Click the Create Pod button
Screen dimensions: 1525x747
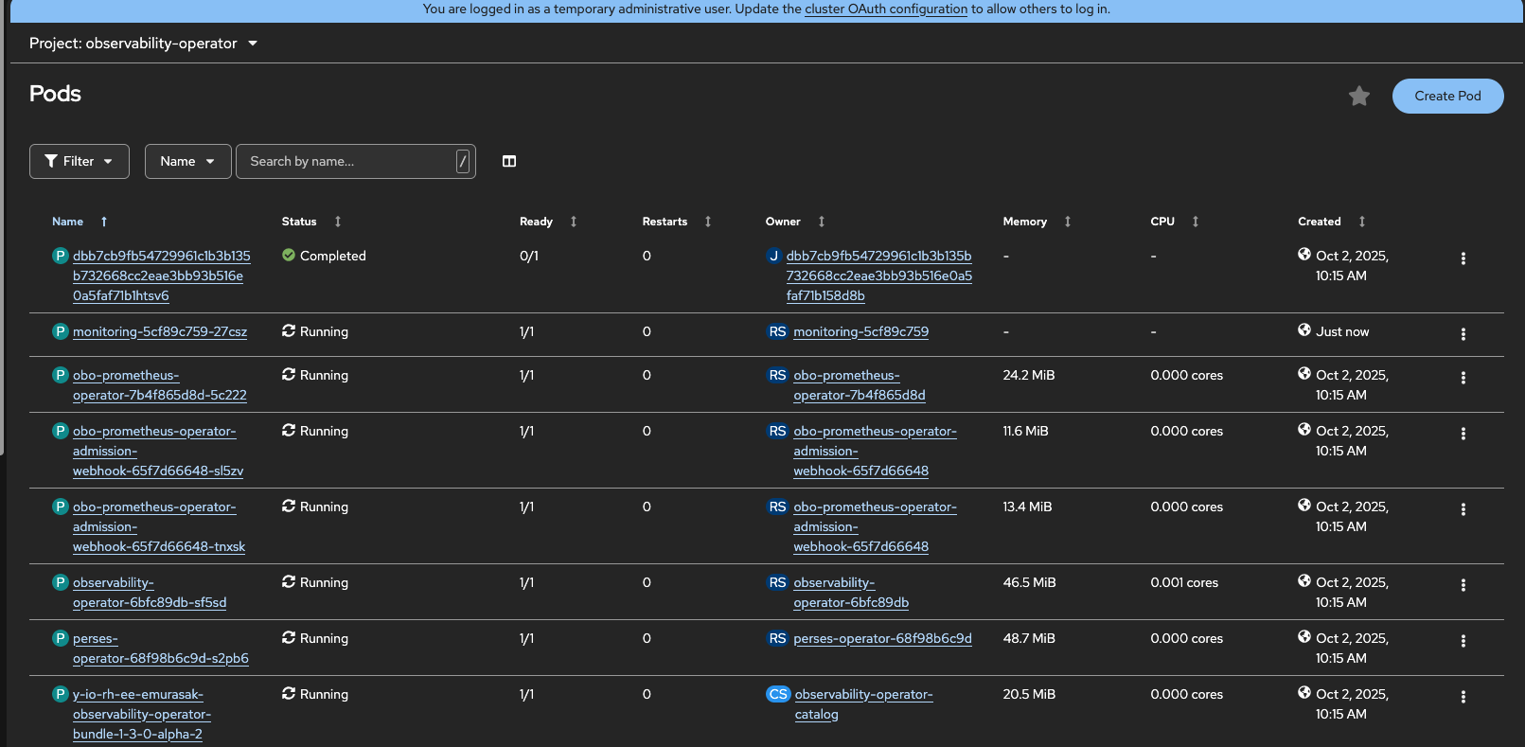click(x=1447, y=96)
